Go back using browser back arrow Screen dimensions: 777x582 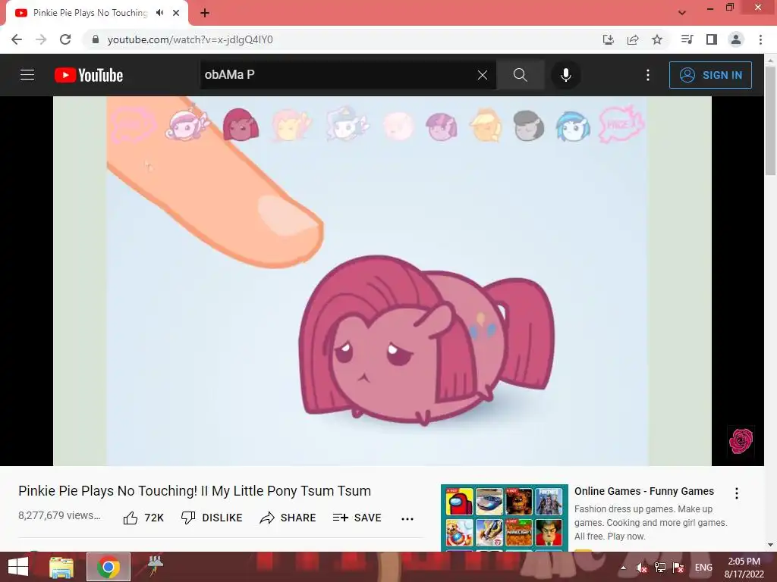pyautogui.click(x=17, y=39)
